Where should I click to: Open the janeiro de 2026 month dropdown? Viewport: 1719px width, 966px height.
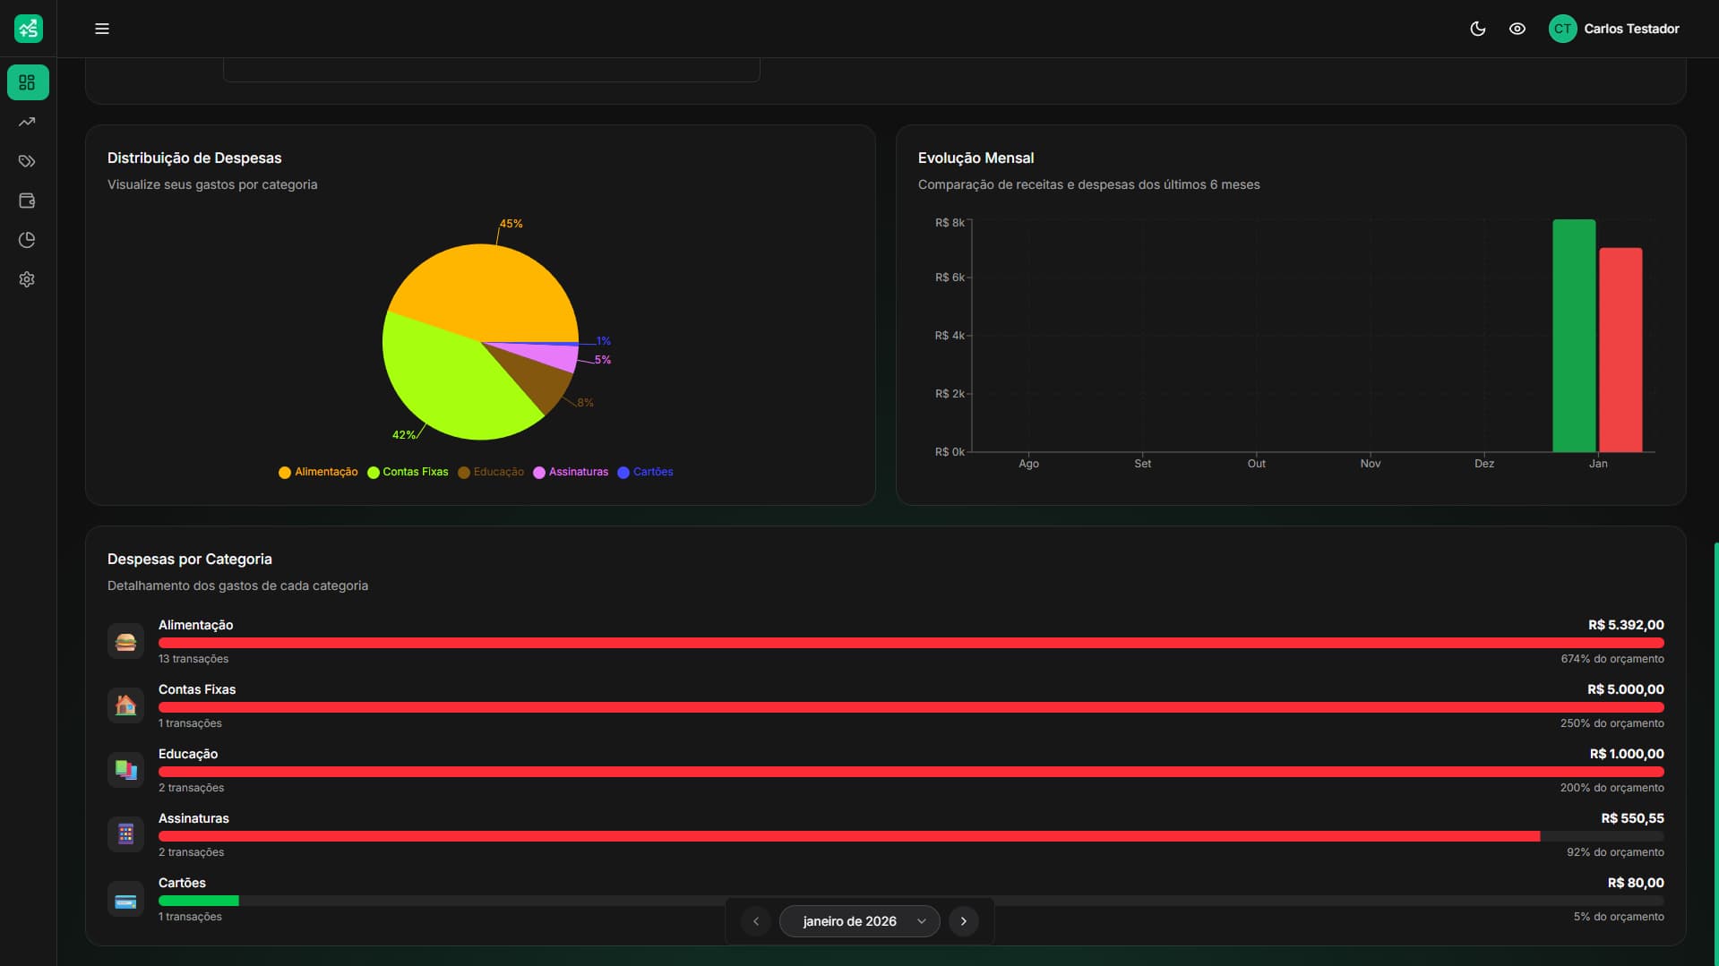pyautogui.click(x=859, y=920)
